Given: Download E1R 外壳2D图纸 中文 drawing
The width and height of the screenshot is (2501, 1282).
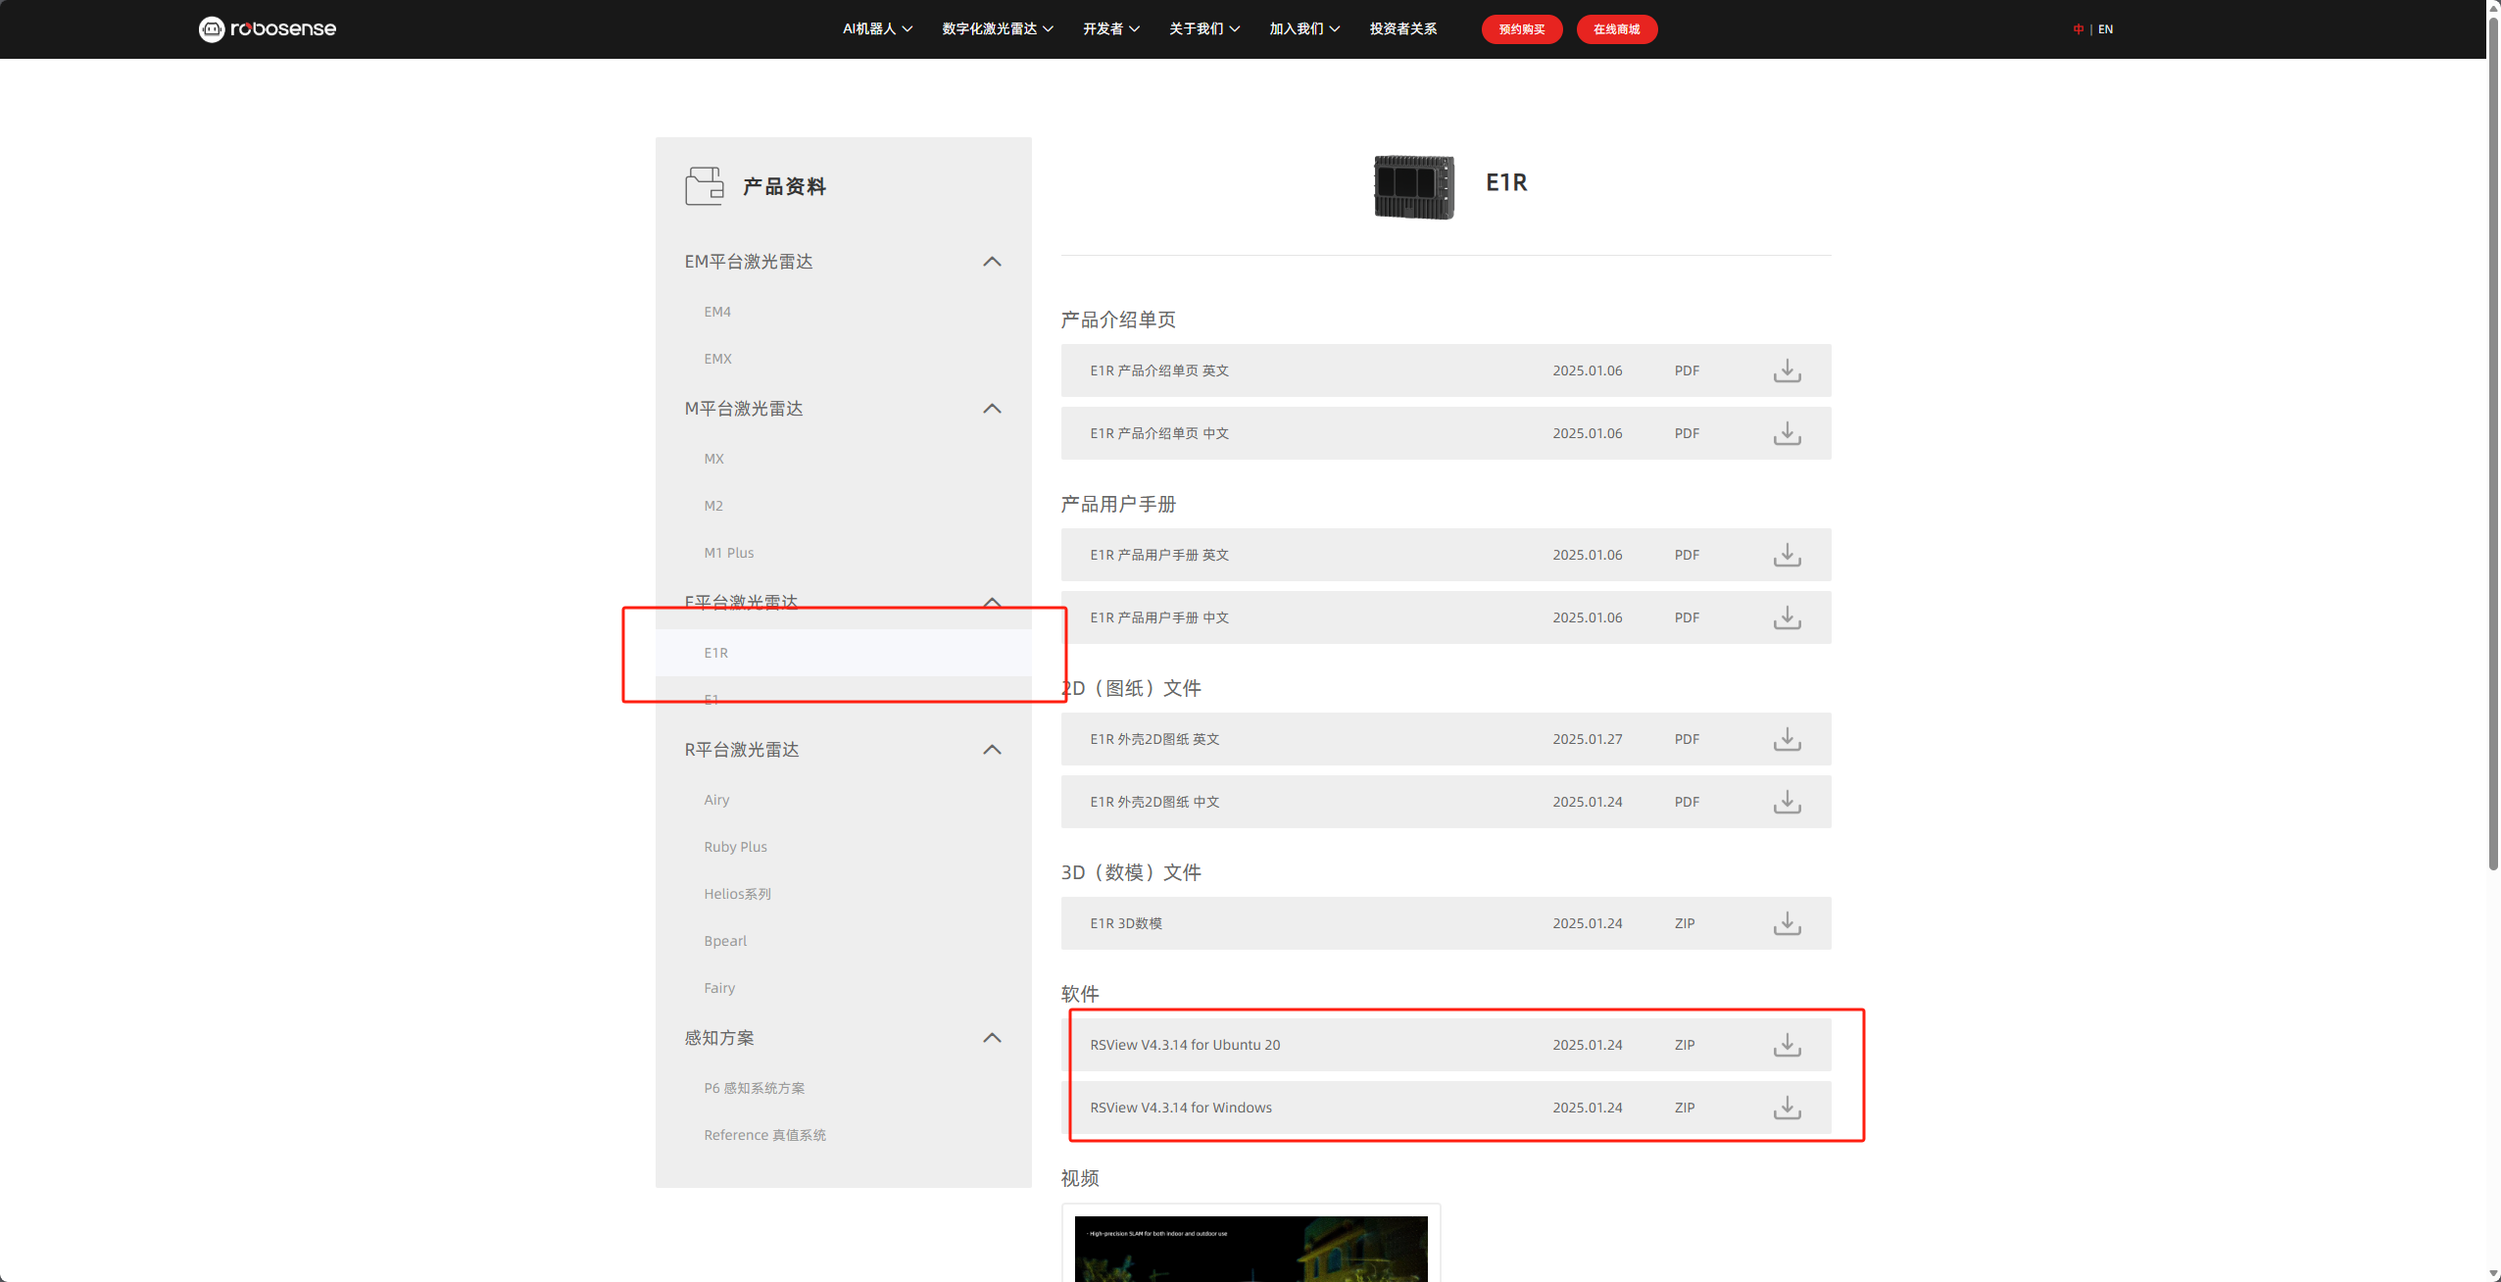Looking at the screenshot, I should point(1787,802).
